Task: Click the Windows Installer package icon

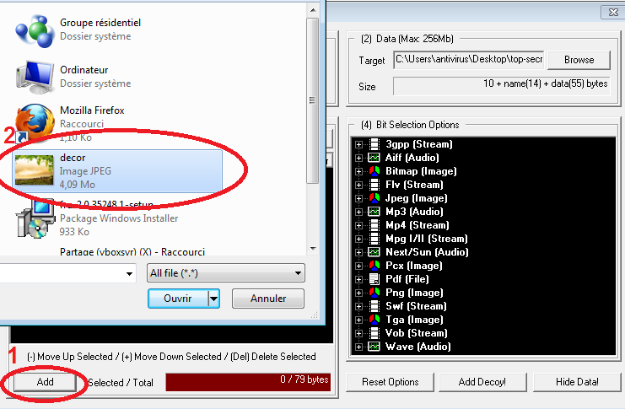Action: pyautogui.click(x=35, y=218)
